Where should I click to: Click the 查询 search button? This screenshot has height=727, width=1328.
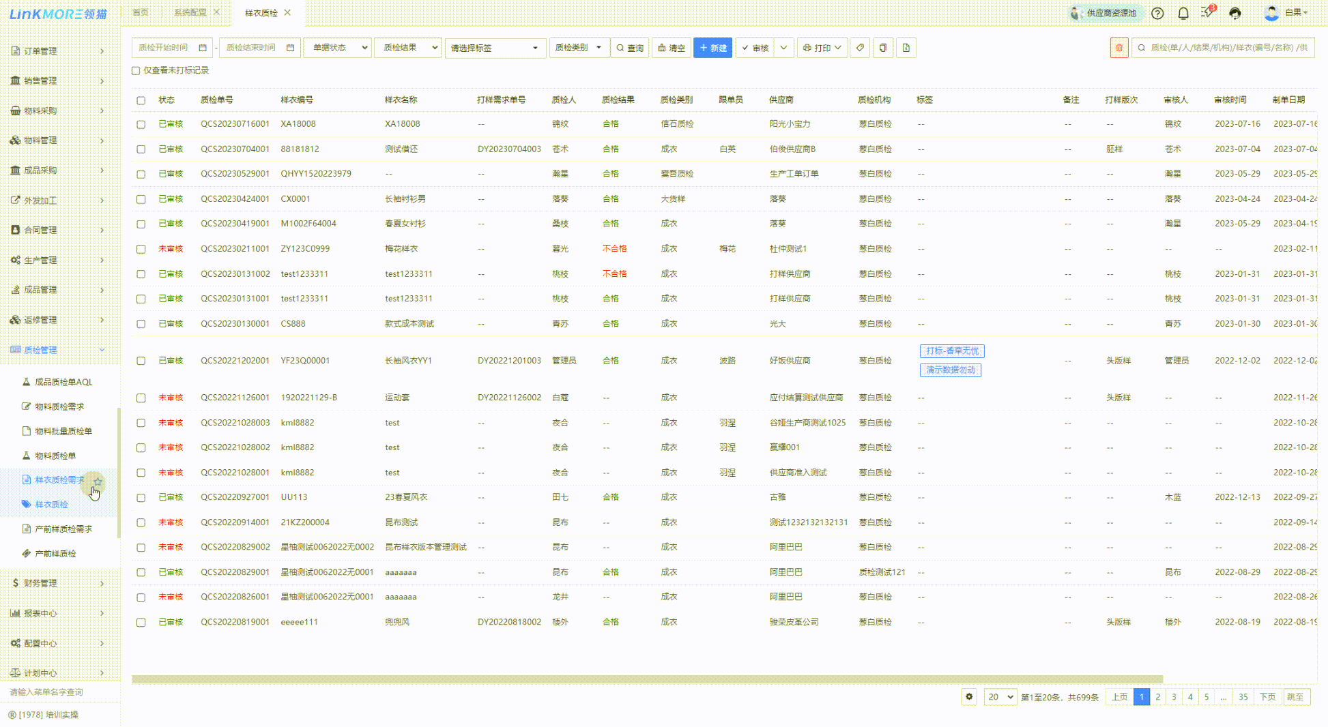(629, 48)
